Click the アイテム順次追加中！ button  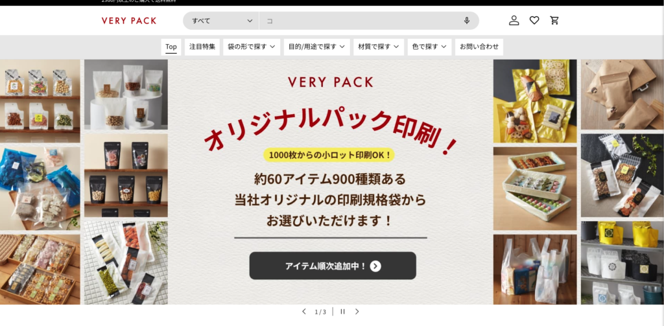pos(333,266)
